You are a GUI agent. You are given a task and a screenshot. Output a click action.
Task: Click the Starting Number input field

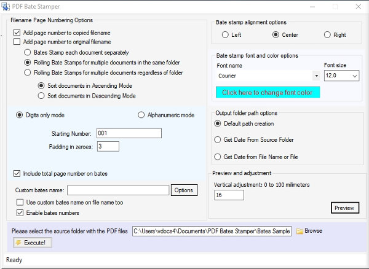coord(128,133)
